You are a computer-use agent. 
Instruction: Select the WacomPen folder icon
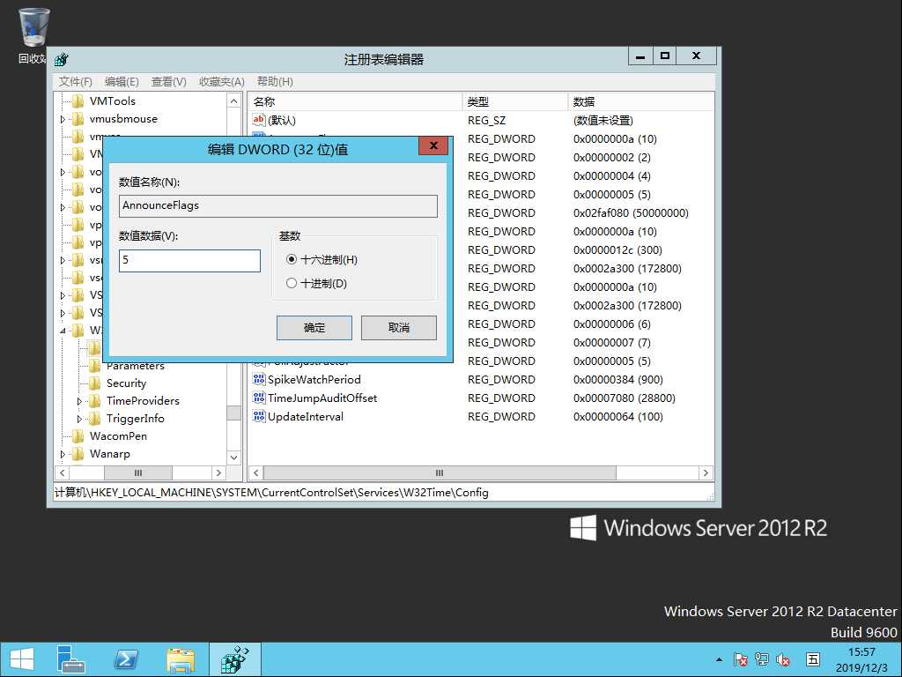(78, 436)
